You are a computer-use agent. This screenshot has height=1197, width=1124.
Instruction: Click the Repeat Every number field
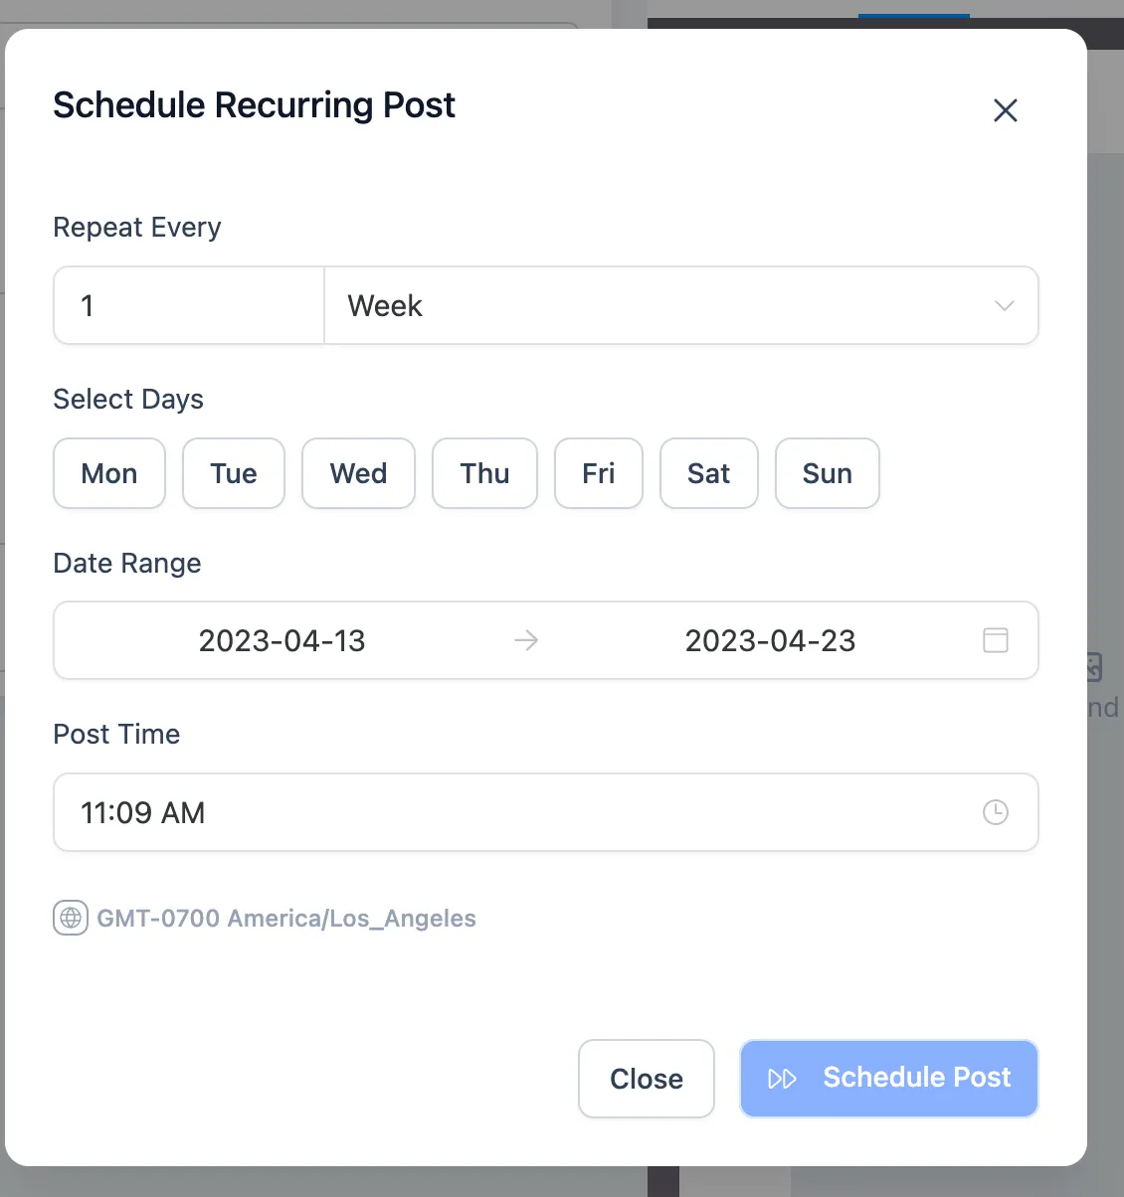coord(189,305)
